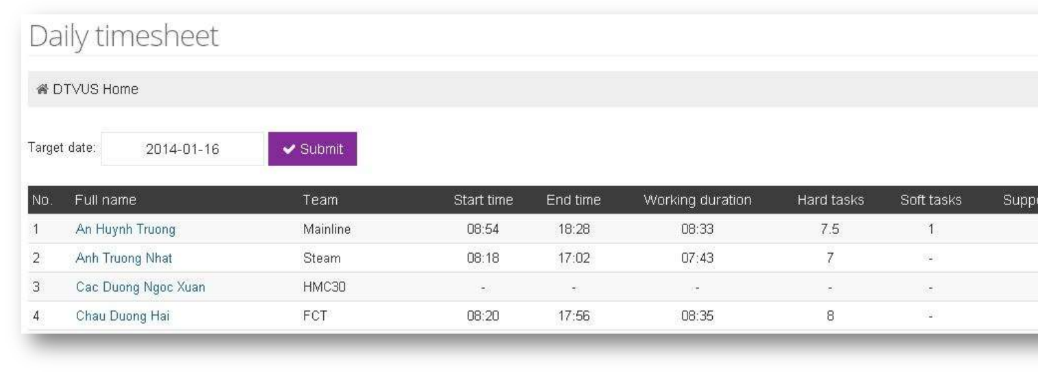Click the Team column header

pyautogui.click(x=320, y=200)
